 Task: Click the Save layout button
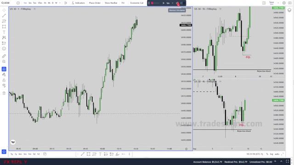[x=271, y=3]
